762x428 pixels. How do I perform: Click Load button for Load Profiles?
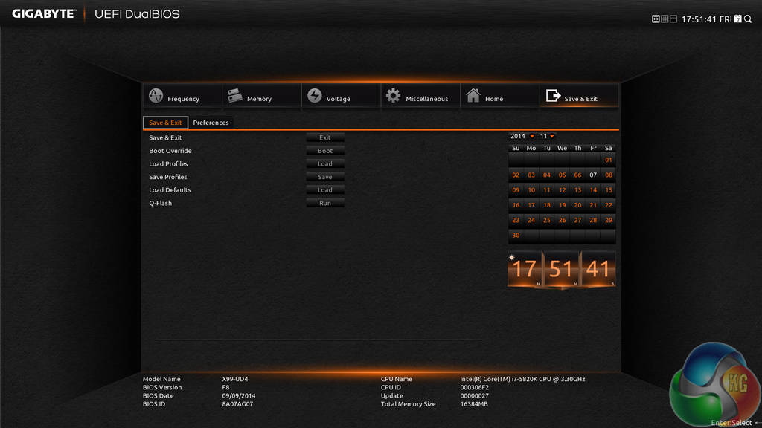tap(325, 164)
